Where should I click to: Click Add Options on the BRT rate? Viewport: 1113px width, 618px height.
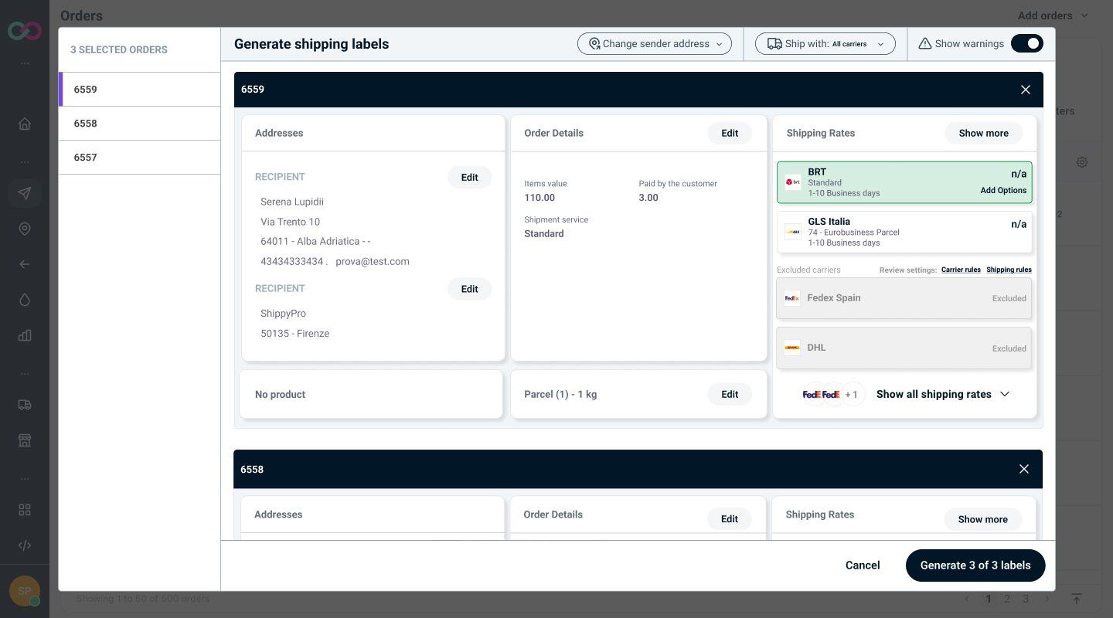coord(1003,190)
